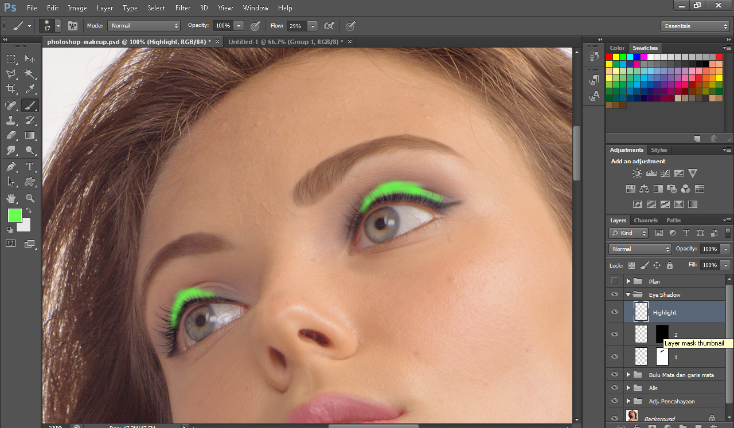Enable airbrush-style build-up effects
This screenshot has height=428, width=734.
tap(329, 26)
